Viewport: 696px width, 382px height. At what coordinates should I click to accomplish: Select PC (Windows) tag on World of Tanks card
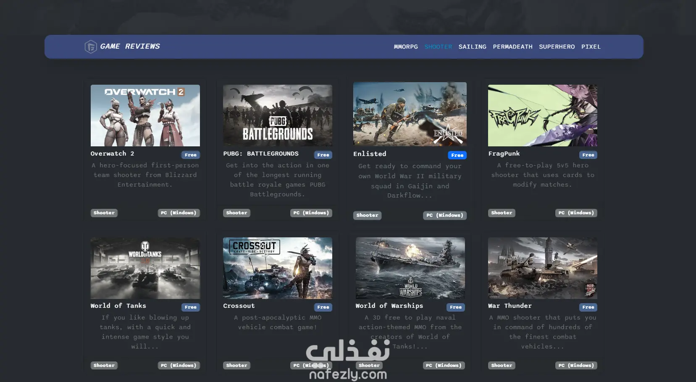(179, 365)
